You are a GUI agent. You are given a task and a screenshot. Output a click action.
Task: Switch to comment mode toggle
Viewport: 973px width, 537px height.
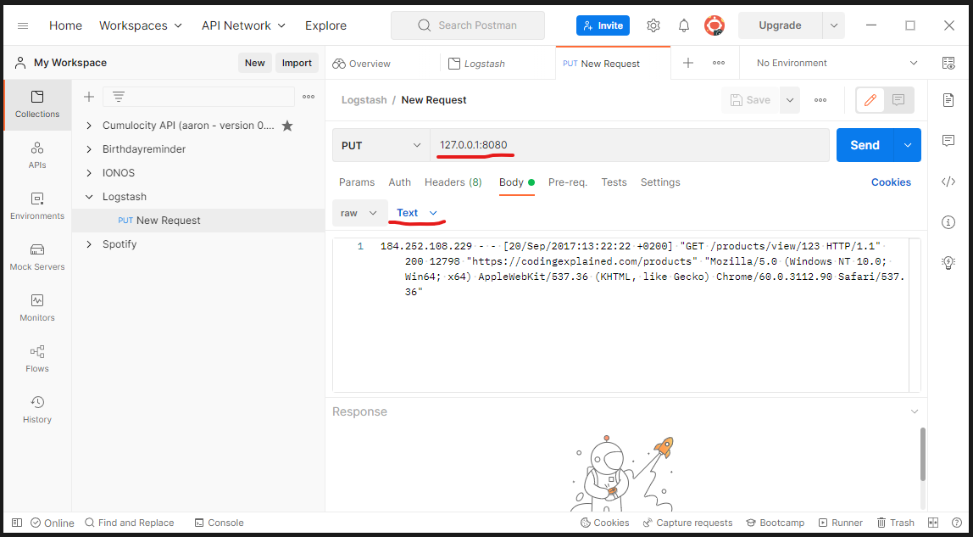coord(898,100)
